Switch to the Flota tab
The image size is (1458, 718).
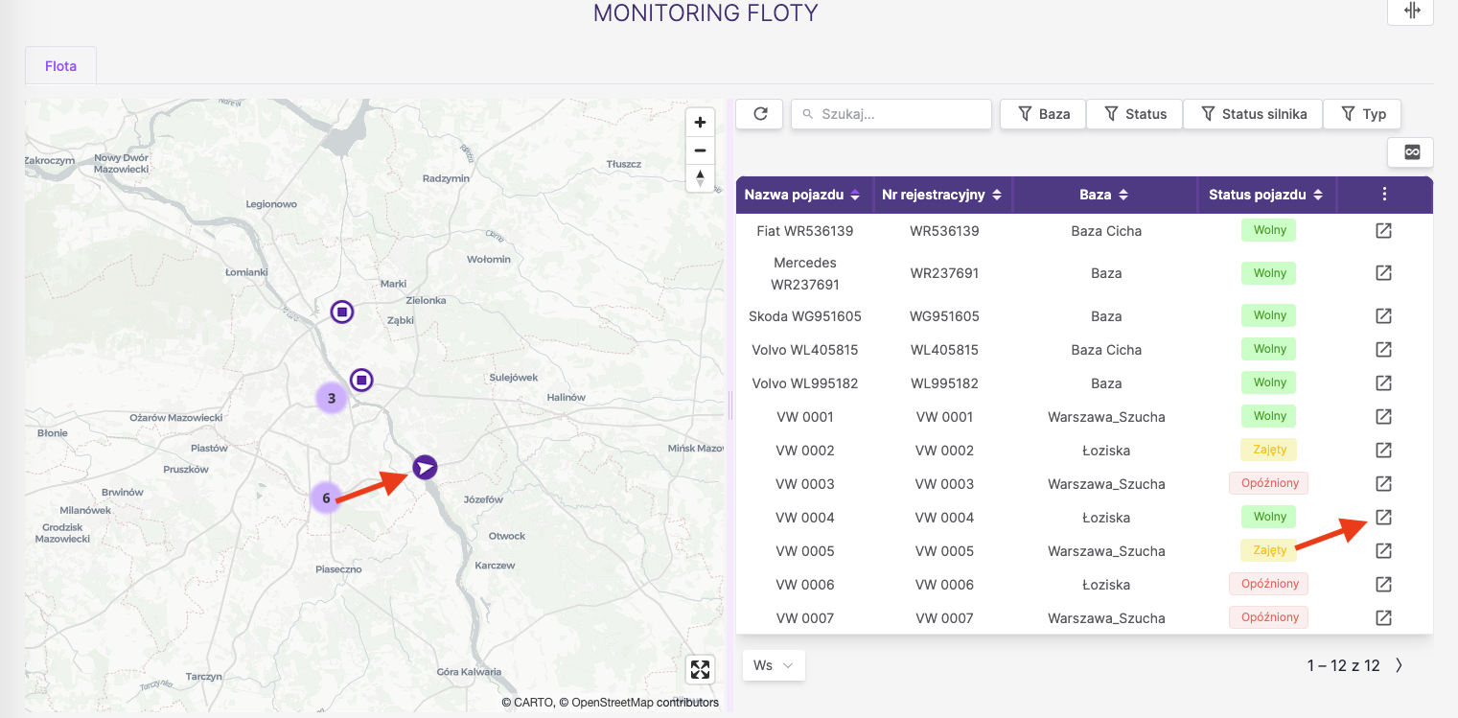coord(60,66)
